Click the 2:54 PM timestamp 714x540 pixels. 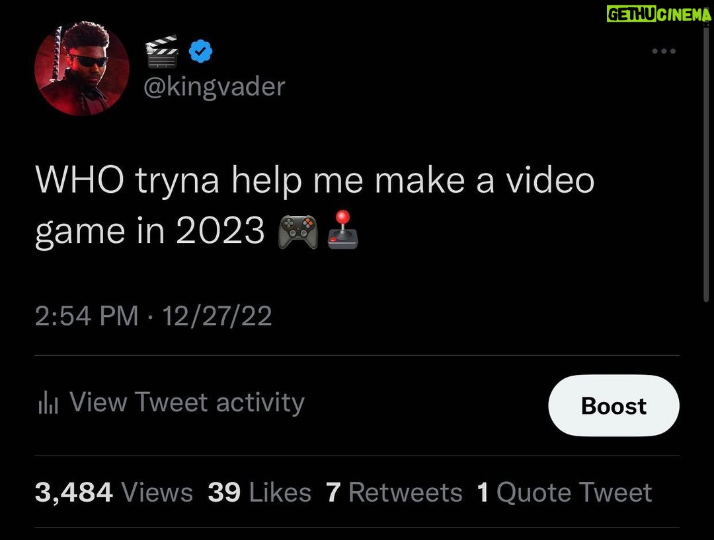click(87, 316)
